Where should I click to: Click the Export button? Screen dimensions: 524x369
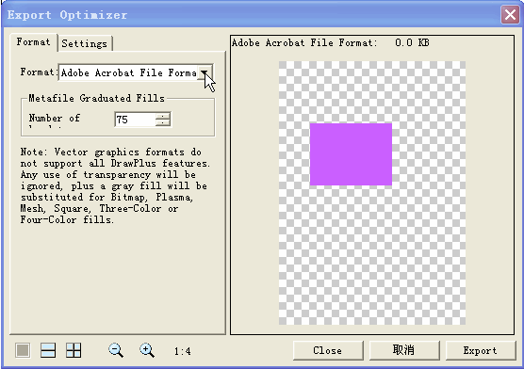481,350
